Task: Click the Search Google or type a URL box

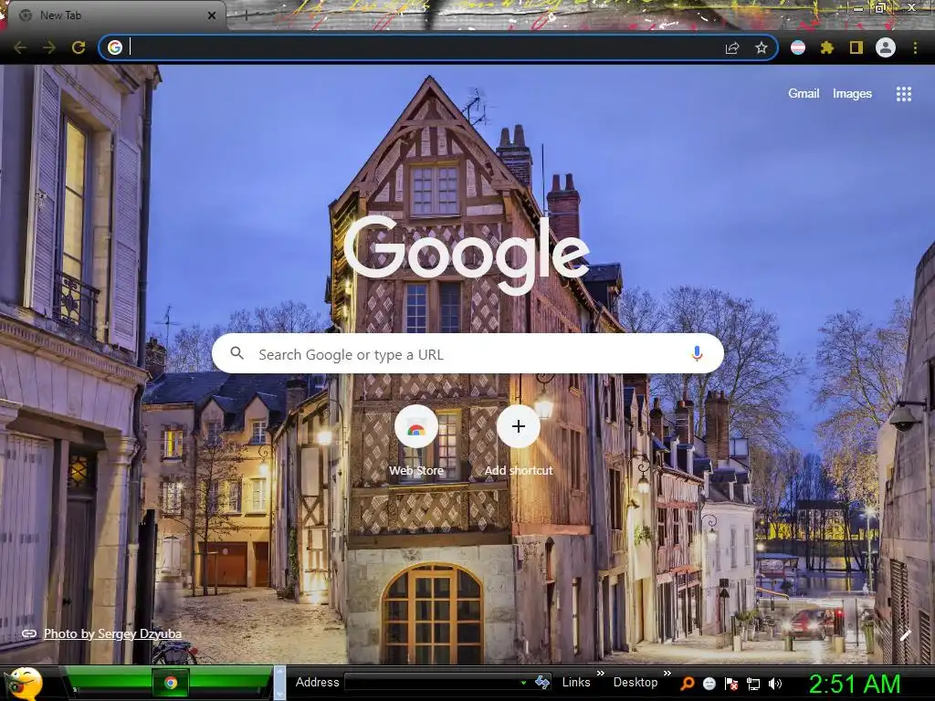Action: (468, 353)
